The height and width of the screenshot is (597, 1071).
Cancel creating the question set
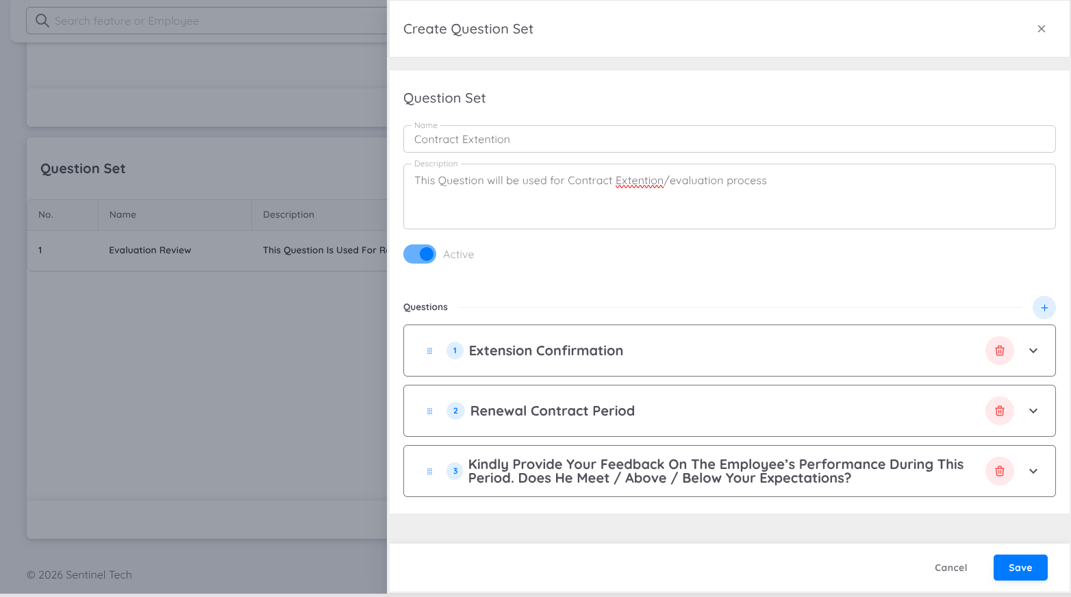950,568
